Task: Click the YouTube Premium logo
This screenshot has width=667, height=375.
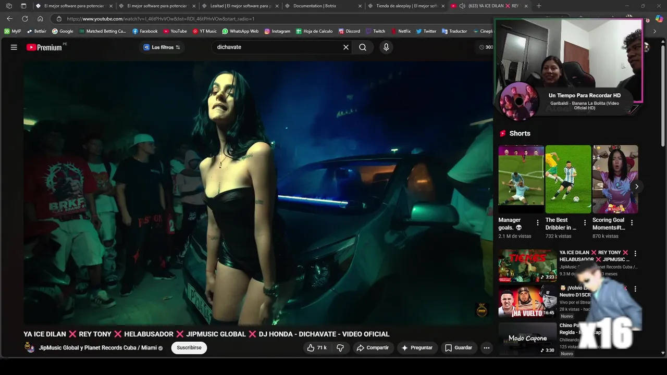Action: click(x=44, y=47)
